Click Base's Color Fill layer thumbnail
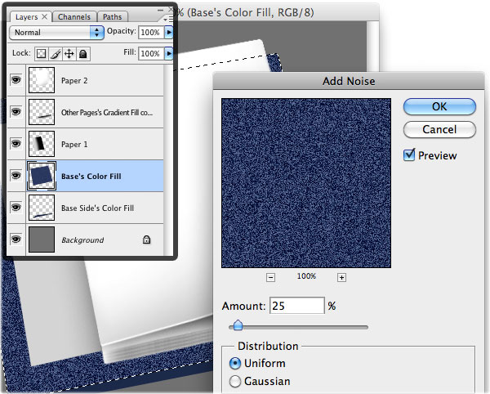Viewport: 490px width, 394px height. (x=42, y=176)
